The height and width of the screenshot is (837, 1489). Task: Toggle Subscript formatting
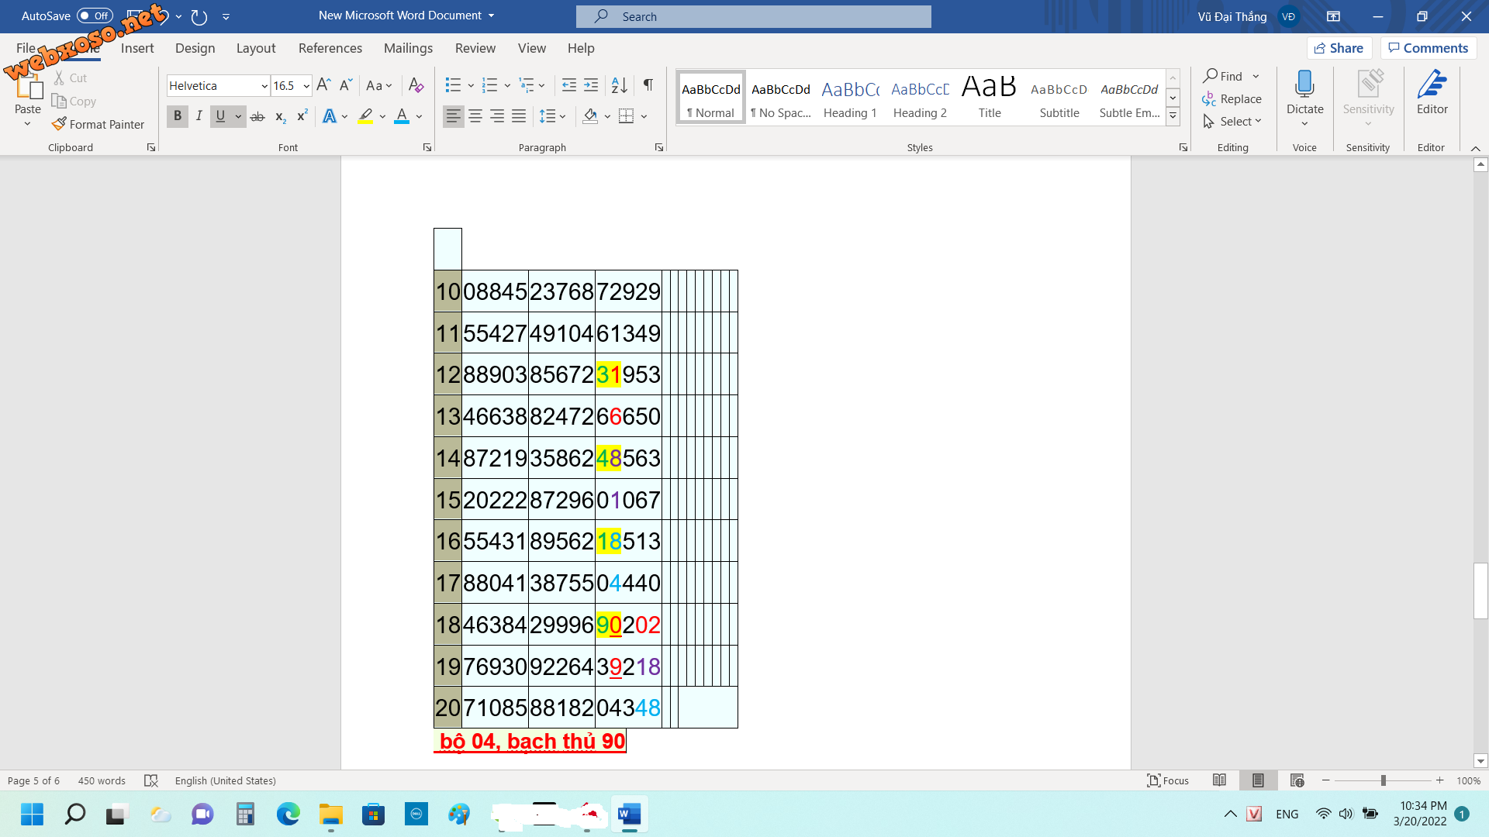point(280,116)
